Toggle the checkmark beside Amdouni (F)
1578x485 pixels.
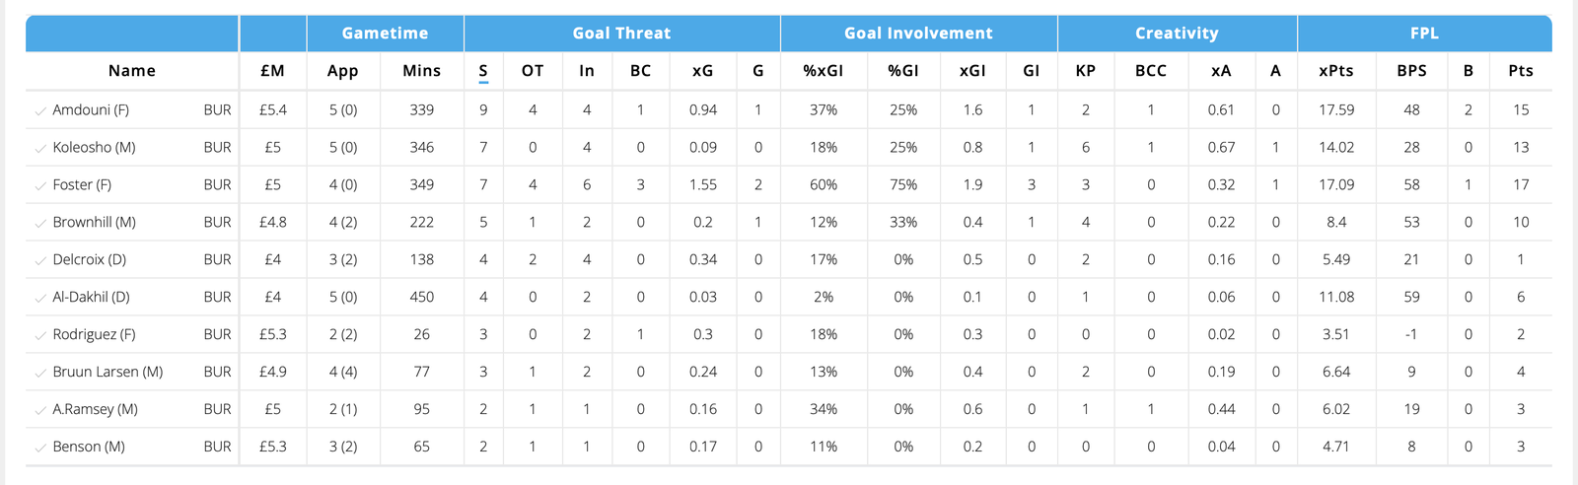pos(40,110)
